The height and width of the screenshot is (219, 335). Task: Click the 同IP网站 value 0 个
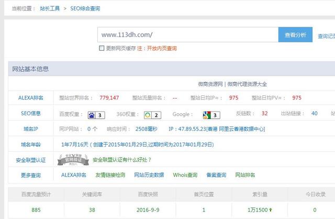[x=93, y=129]
